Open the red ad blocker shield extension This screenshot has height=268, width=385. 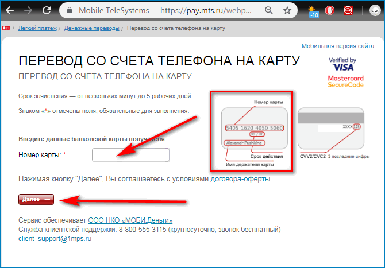[330, 10]
